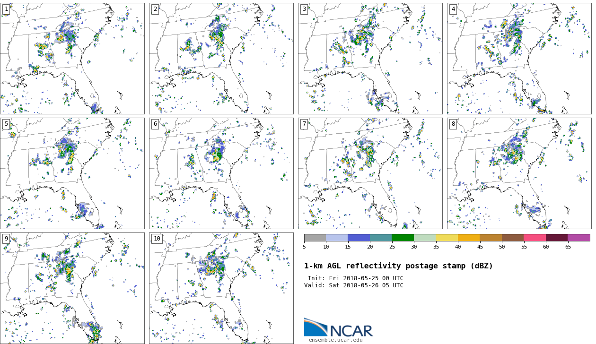
Task: Pick the dark green 25–30 dBZ swatch
Action: pos(403,238)
